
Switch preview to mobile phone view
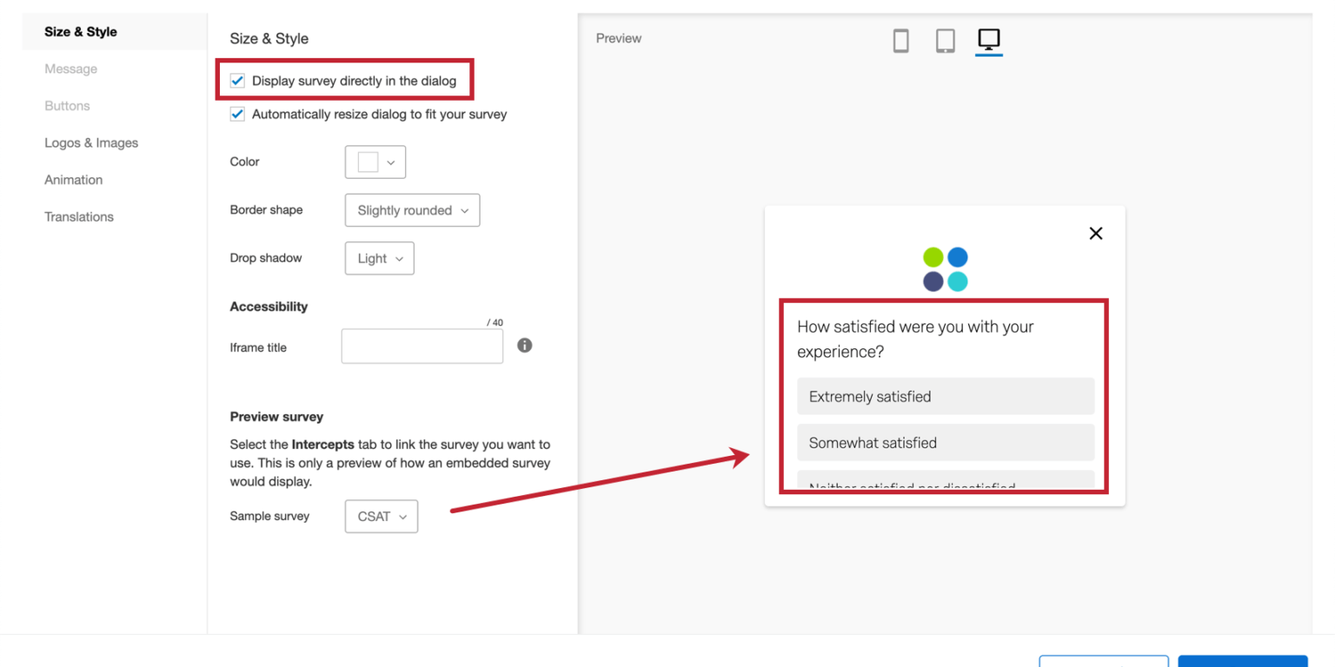pos(900,40)
